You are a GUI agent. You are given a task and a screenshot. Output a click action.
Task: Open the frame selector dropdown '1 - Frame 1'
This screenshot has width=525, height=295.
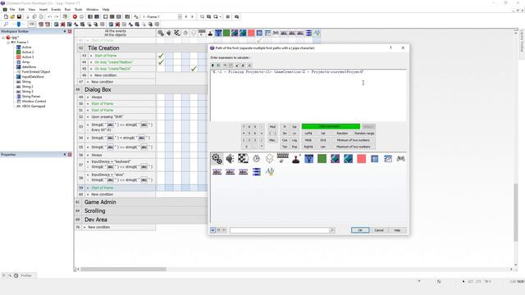(x=180, y=16)
